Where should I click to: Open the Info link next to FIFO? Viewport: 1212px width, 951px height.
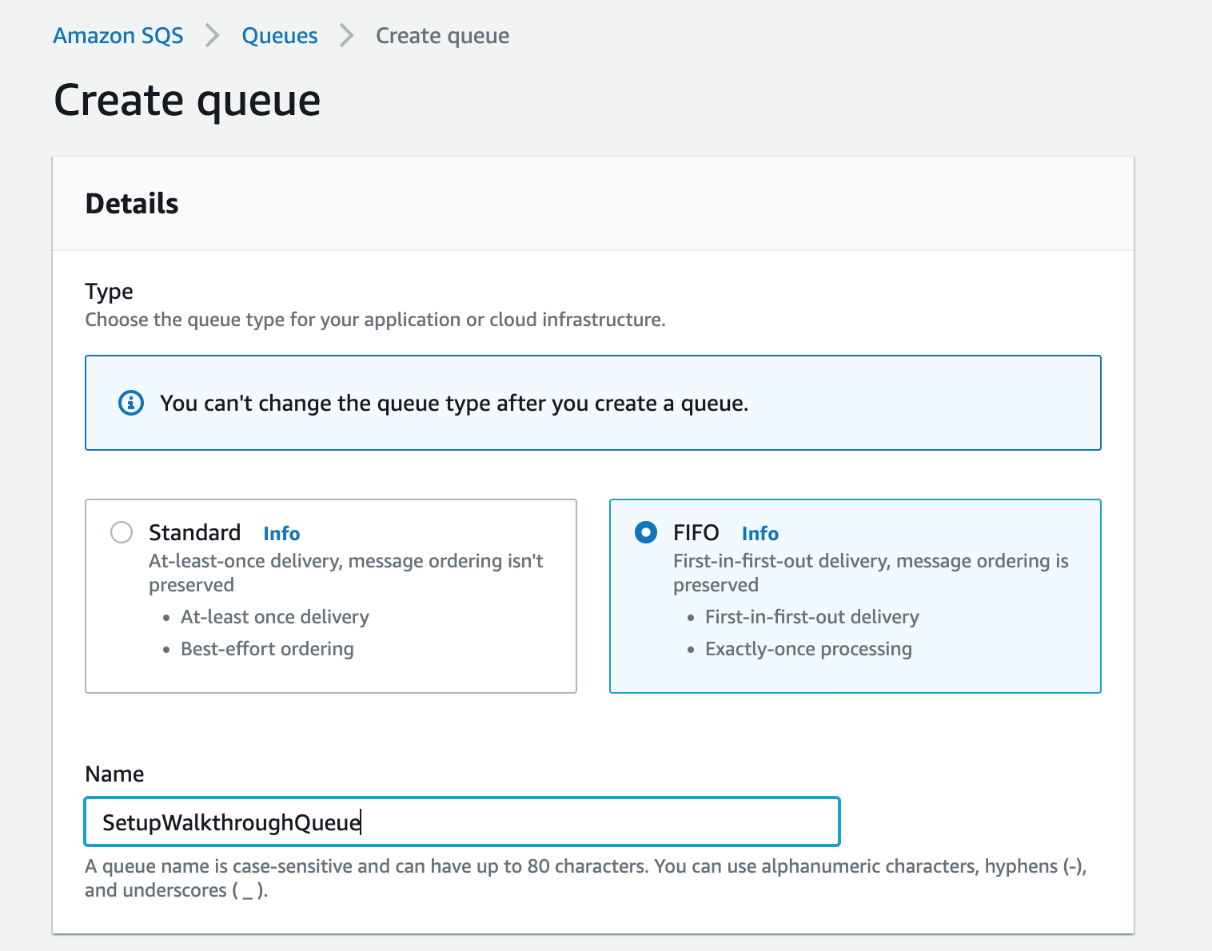point(759,533)
